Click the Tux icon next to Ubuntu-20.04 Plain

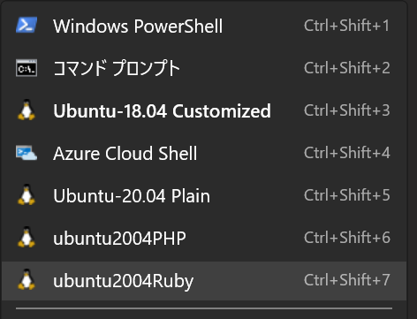coord(27,194)
